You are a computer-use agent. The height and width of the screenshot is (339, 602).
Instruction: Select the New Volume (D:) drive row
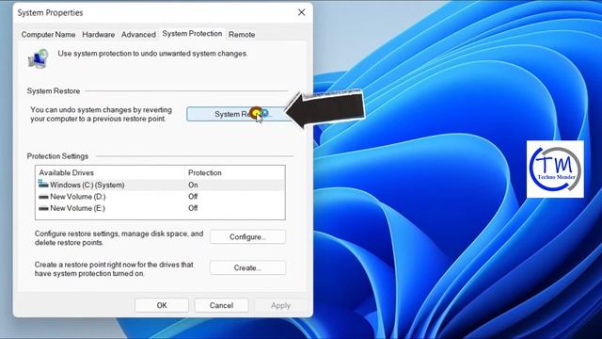coord(160,197)
